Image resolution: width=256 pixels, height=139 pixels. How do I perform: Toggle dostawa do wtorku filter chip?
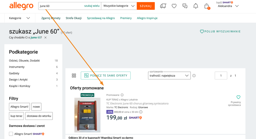point(39,116)
